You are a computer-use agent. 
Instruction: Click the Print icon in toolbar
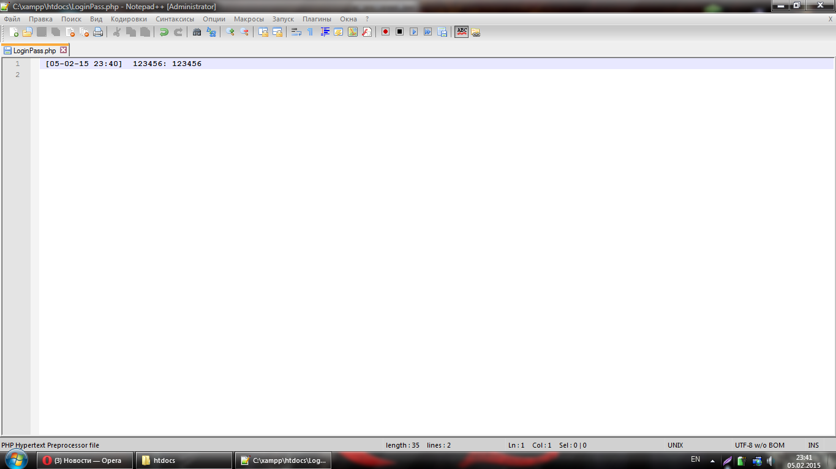[x=98, y=32]
